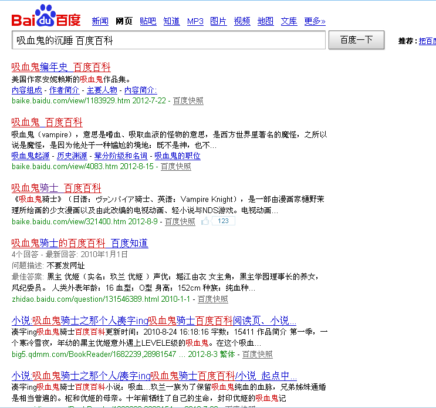Screen dimensions: 436x408
Task: Click the snippet 美国作家安妮赖斯的吸血鬼作品集
Action: (71, 79)
